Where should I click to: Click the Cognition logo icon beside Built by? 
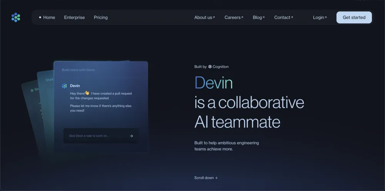point(210,66)
